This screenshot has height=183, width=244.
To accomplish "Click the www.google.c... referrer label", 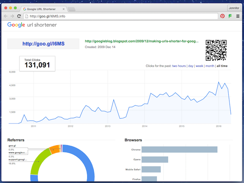I will click(18, 152).
